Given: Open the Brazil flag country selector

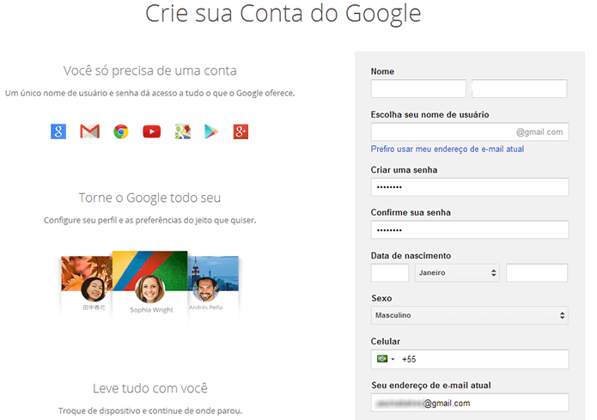Looking at the screenshot, I should click(x=386, y=359).
